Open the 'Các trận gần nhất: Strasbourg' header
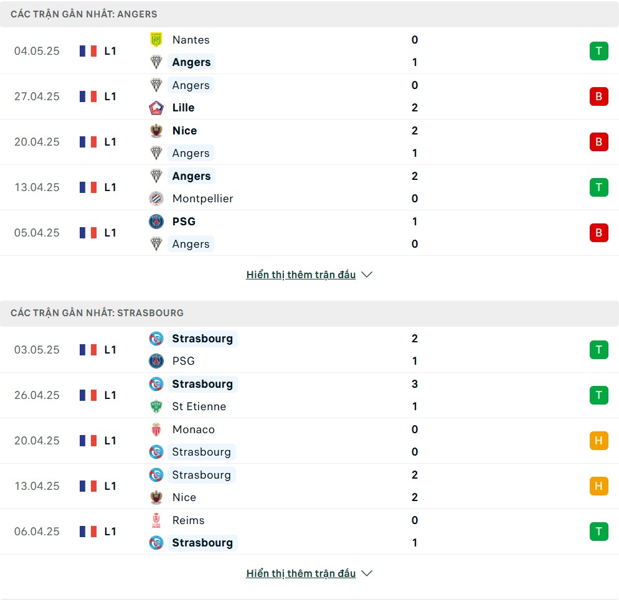Viewport: 619px width, 600px height. coord(309,313)
